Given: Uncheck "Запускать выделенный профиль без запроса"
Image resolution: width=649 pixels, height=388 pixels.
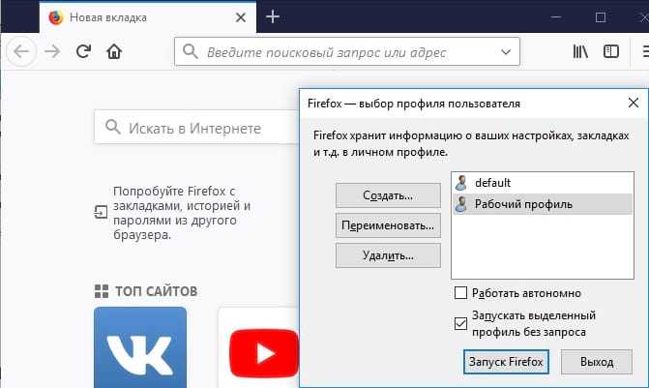Looking at the screenshot, I should coord(460,323).
